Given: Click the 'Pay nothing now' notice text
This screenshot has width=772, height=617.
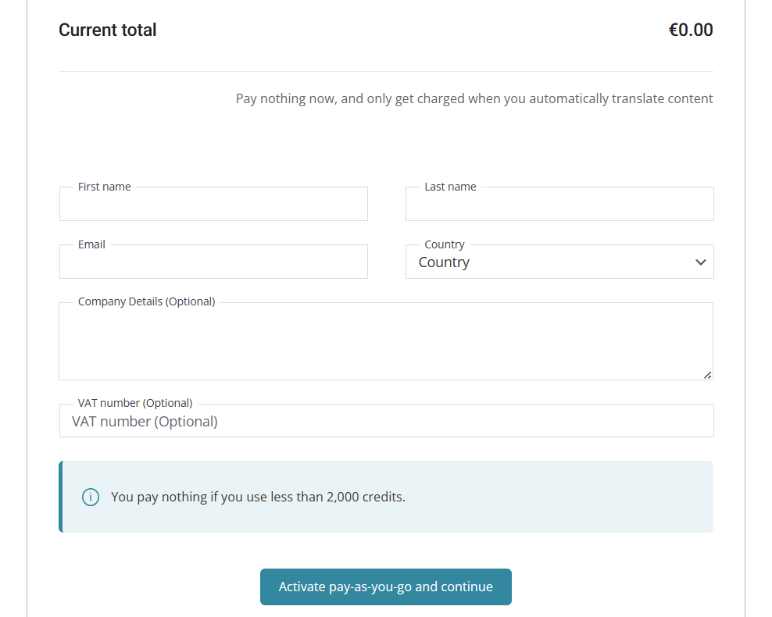Looking at the screenshot, I should coord(474,99).
